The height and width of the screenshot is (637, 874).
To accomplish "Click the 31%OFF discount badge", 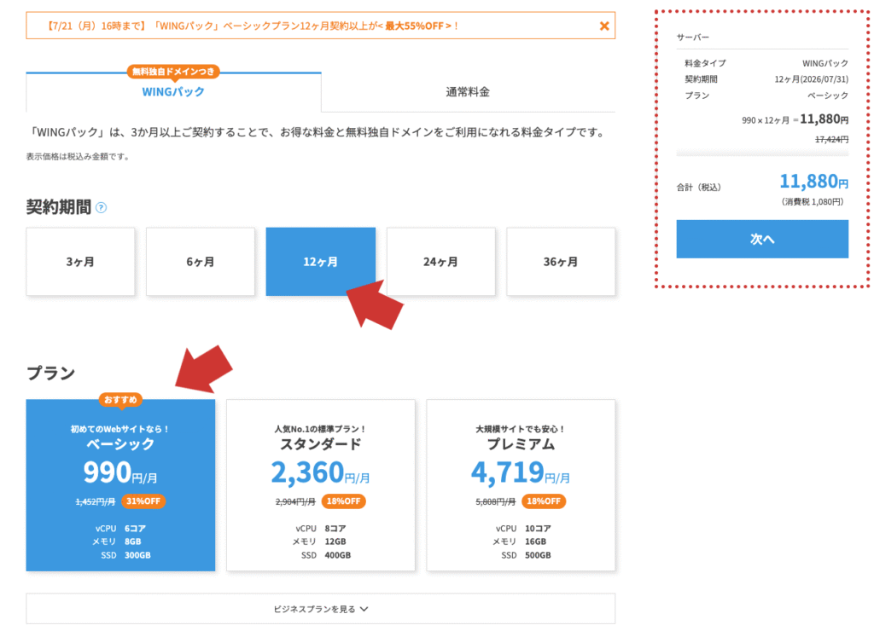I will click(x=143, y=501).
